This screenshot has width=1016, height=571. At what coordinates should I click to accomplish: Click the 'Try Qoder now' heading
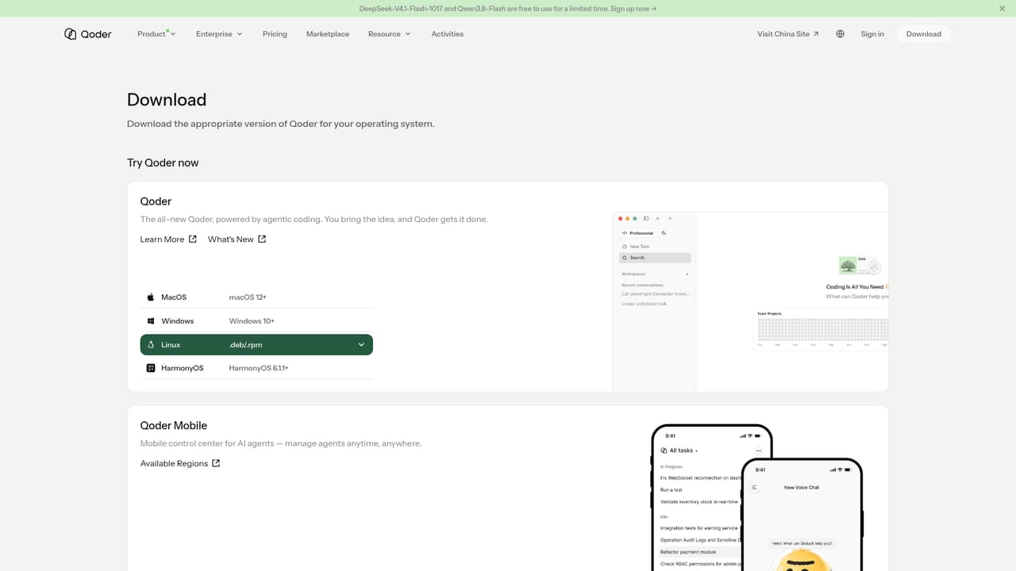pyautogui.click(x=163, y=163)
